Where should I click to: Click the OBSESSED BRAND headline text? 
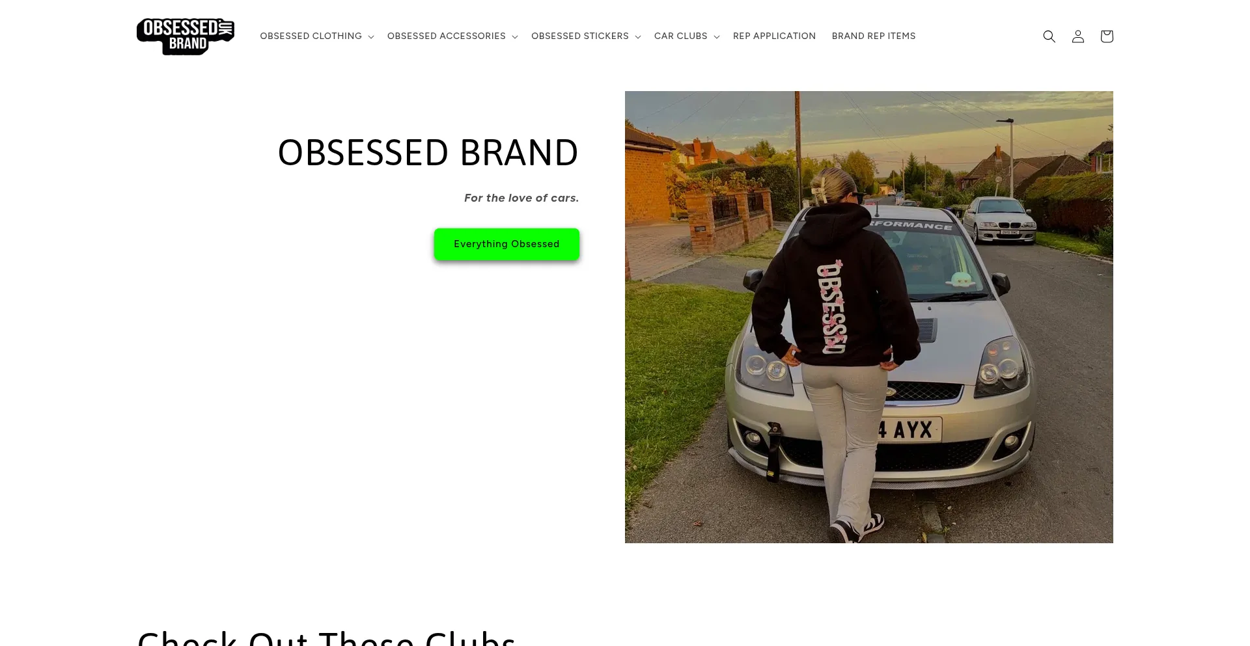pyautogui.click(x=428, y=153)
